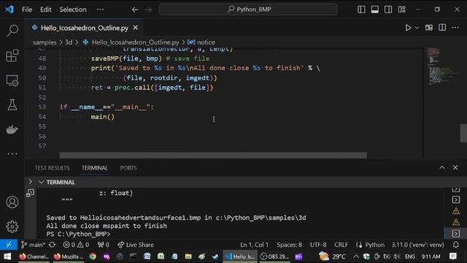Toggle the primary side bar
Screen dimensions: 467x263
point(361,9)
